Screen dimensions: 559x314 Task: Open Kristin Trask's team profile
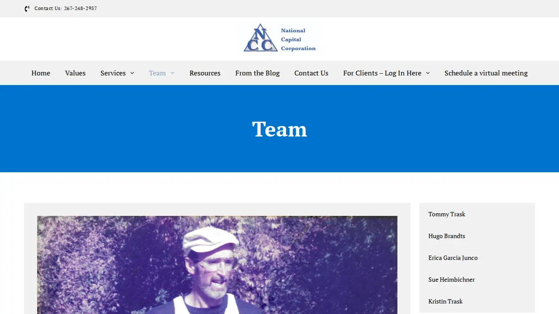[x=445, y=301]
